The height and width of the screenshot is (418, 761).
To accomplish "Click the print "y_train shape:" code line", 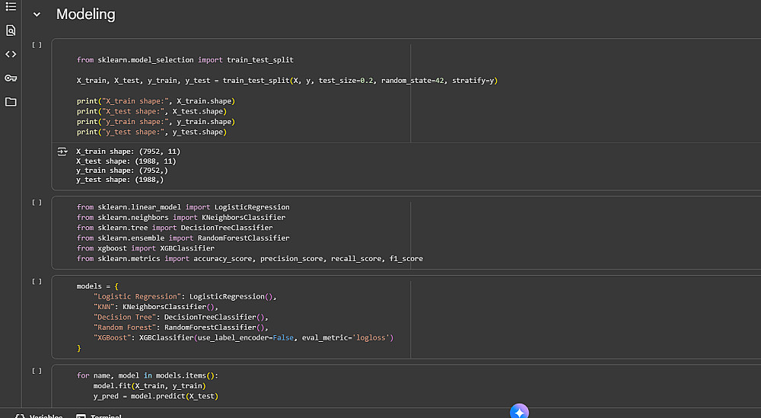I will 156,122.
